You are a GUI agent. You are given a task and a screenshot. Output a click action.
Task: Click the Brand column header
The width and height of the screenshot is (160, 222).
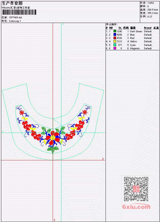(148, 28)
